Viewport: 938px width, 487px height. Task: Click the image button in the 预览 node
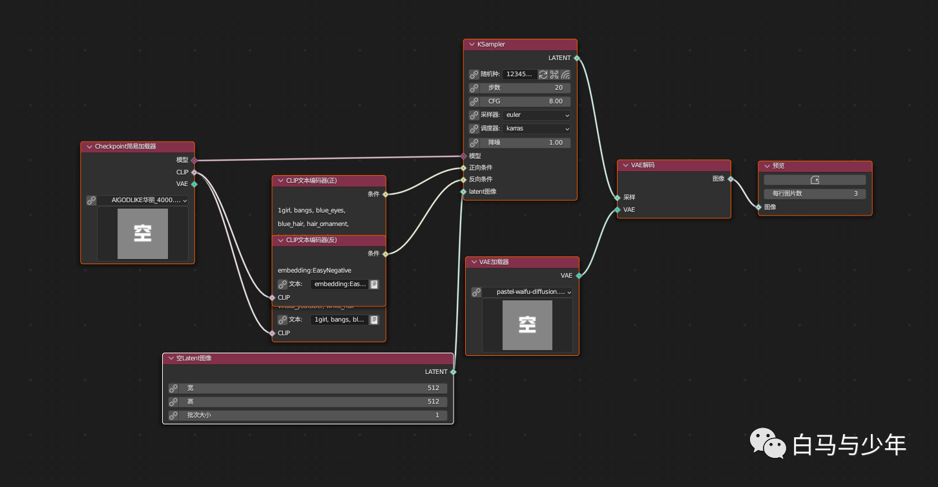click(815, 180)
